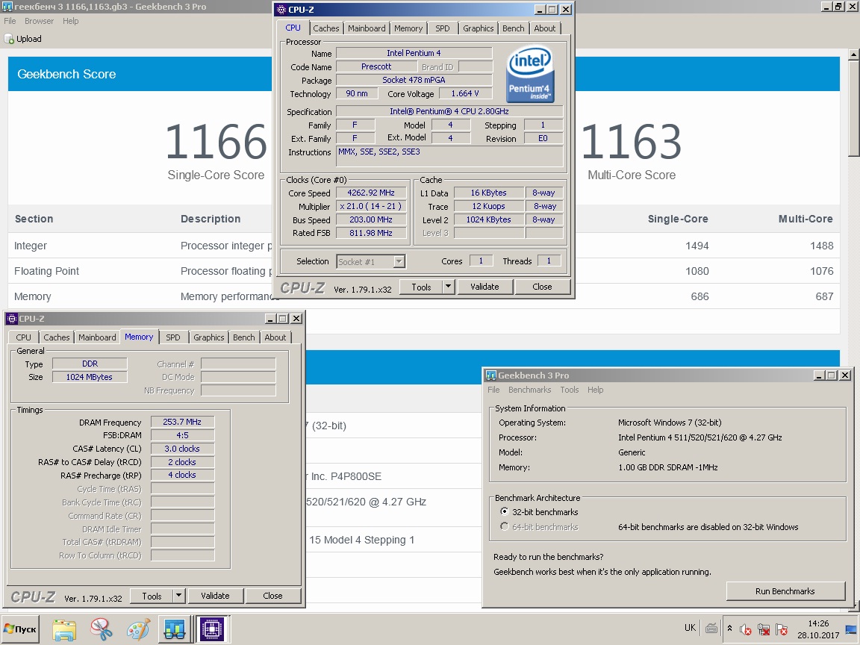
Task: Click the Core Speed 4262.92 MHz field
Action: [x=371, y=193]
